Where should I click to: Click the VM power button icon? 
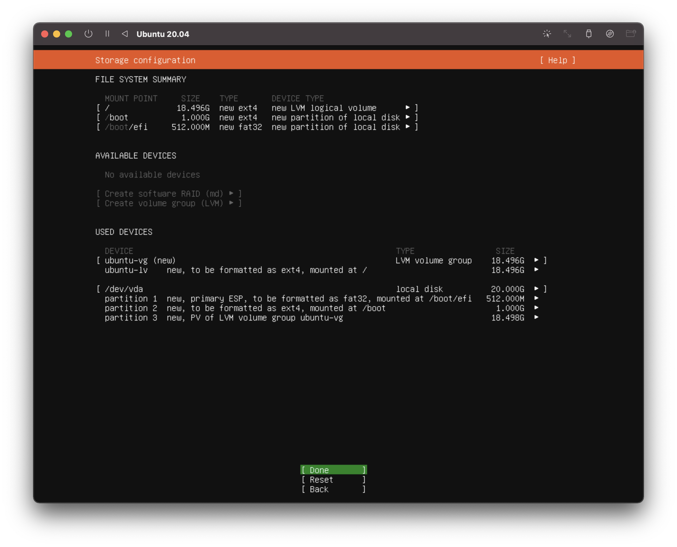click(88, 34)
